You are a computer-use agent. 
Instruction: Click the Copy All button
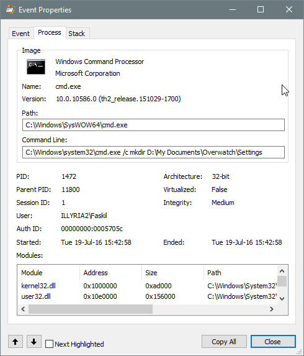pos(224,342)
